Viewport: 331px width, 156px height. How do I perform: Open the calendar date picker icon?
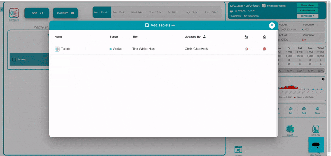pos(264,6)
